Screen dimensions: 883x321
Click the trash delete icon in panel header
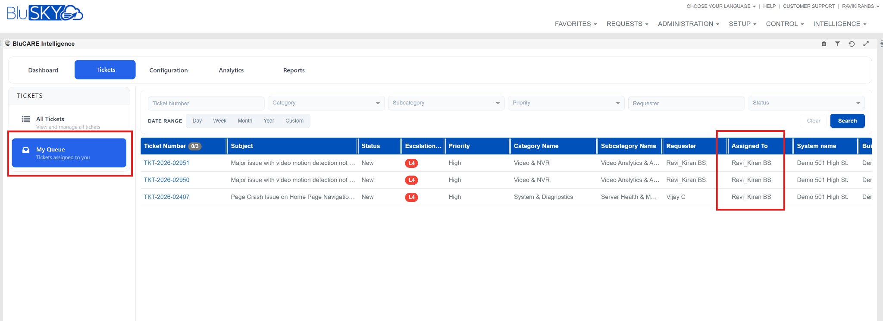pyautogui.click(x=824, y=44)
